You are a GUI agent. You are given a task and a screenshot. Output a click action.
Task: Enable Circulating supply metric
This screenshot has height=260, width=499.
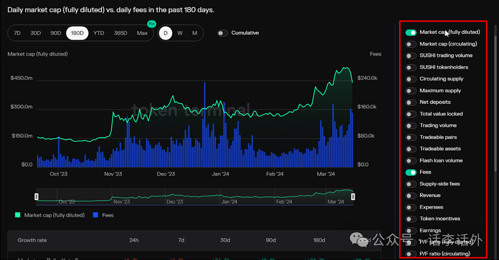[x=411, y=79]
